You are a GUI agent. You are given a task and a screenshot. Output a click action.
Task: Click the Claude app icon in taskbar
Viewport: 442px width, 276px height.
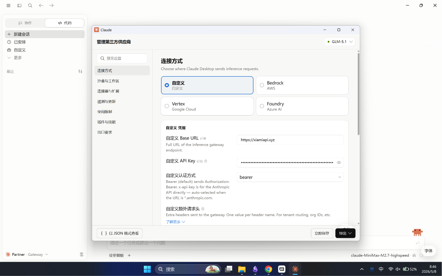[x=295, y=269]
